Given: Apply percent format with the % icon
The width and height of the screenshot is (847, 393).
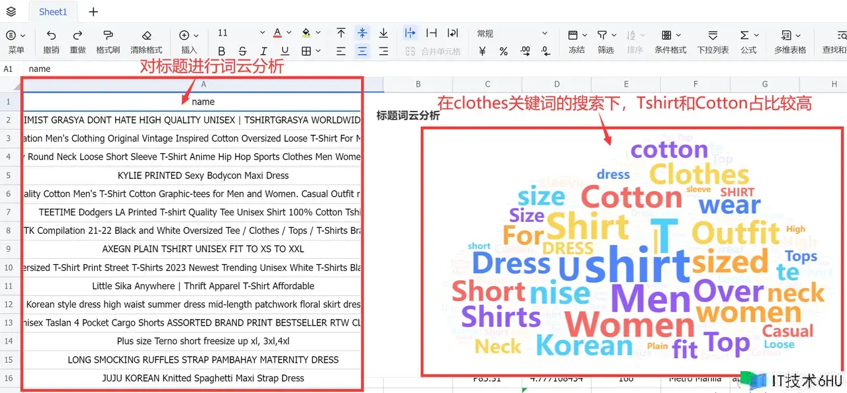Looking at the screenshot, I should click(504, 51).
